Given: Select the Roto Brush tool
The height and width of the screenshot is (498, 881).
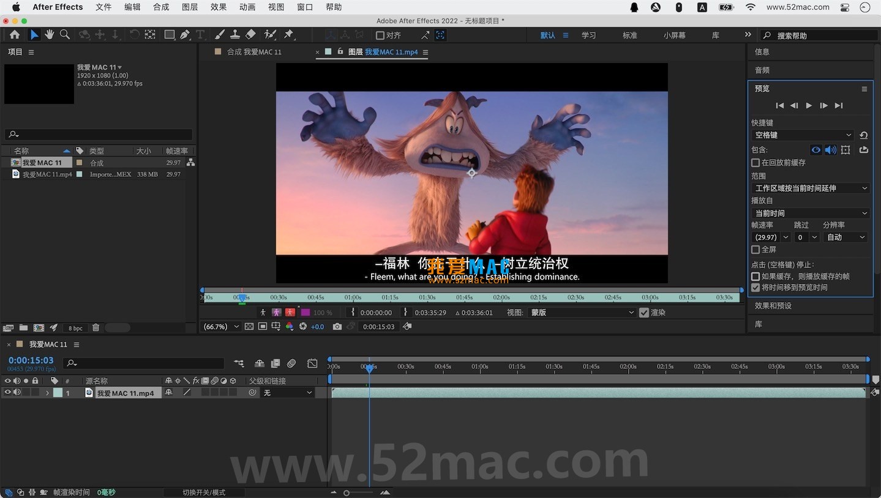Looking at the screenshot, I should (270, 35).
